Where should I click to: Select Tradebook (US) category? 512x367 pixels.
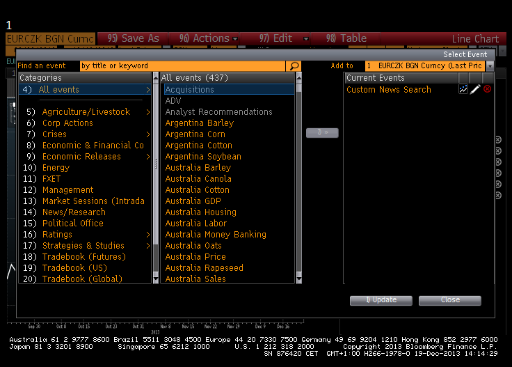(74, 268)
